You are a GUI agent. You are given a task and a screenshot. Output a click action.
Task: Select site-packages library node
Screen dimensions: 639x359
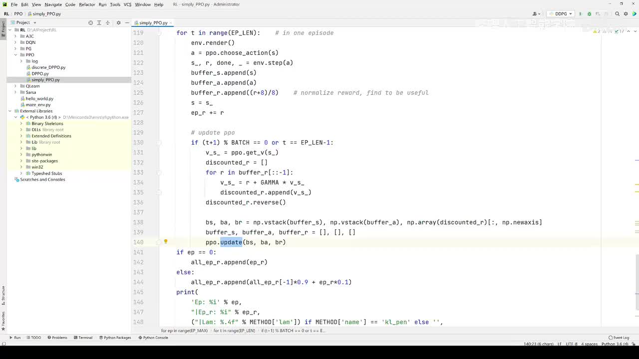coord(44,161)
